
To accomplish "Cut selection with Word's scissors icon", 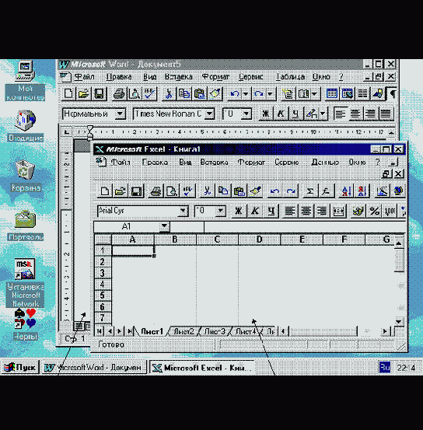I will (169, 94).
